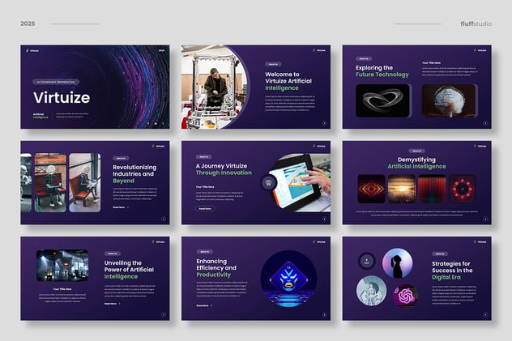
Task: Click the Virtuize logo on Unveiling the Power slide
Action: [x=159, y=241]
